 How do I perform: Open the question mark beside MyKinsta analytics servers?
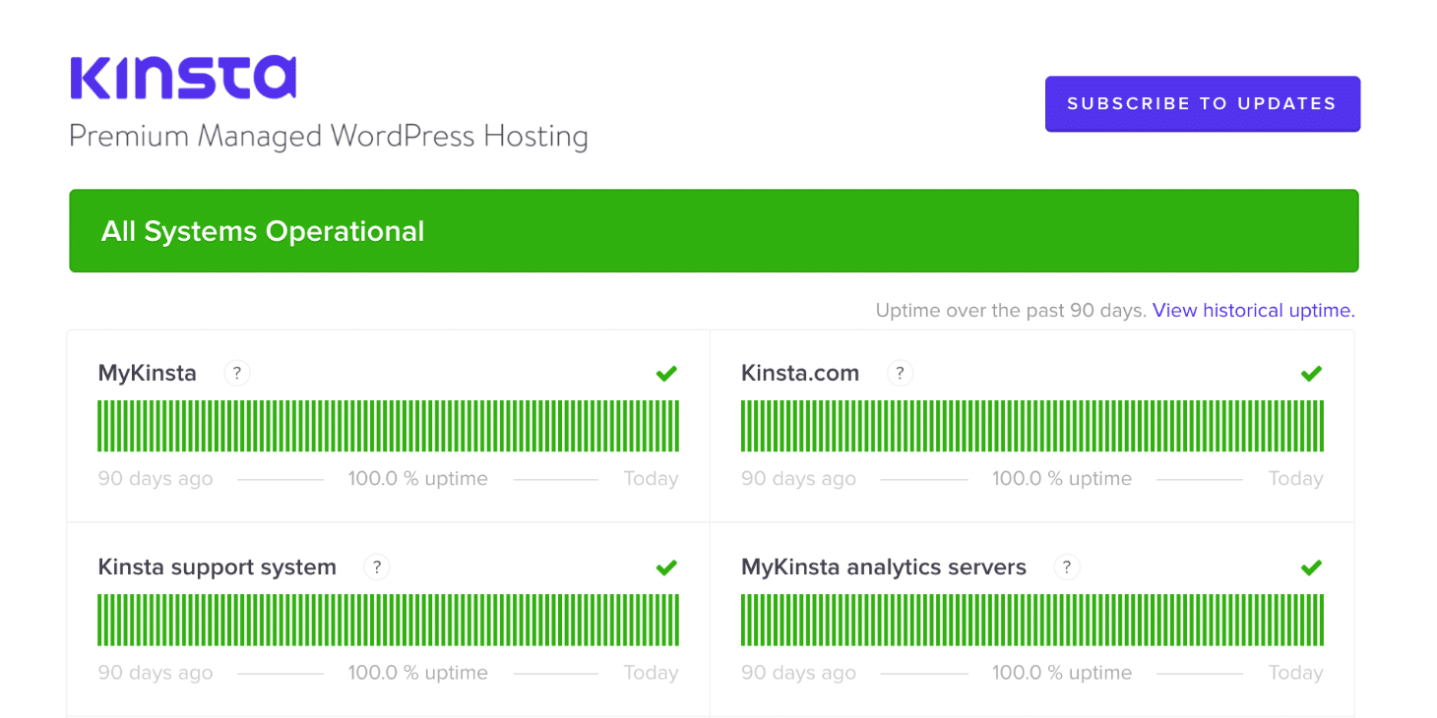tap(1067, 568)
